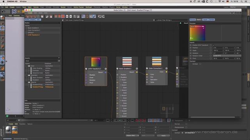Open the Texture menu in Material Manager

(x=30, y=124)
